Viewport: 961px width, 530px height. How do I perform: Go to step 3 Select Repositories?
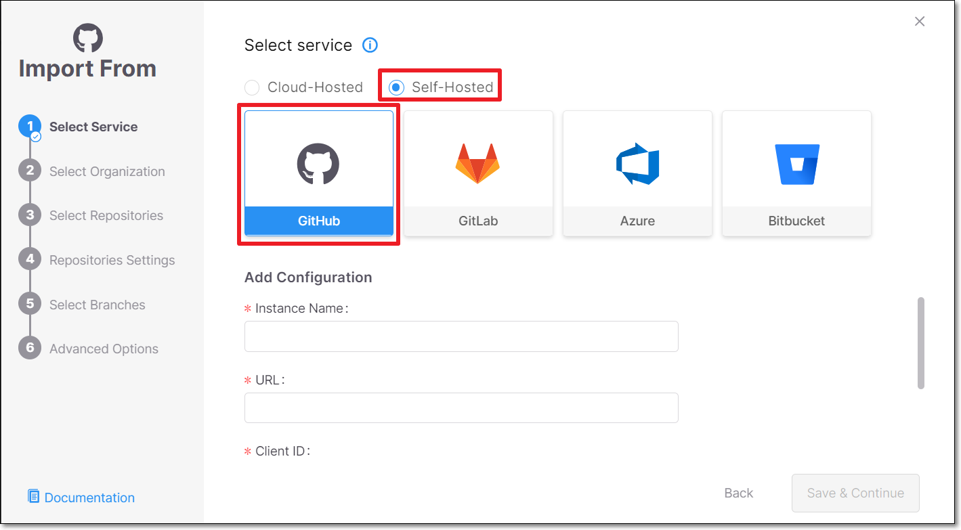pyautogui.click(x=91, y=215)
